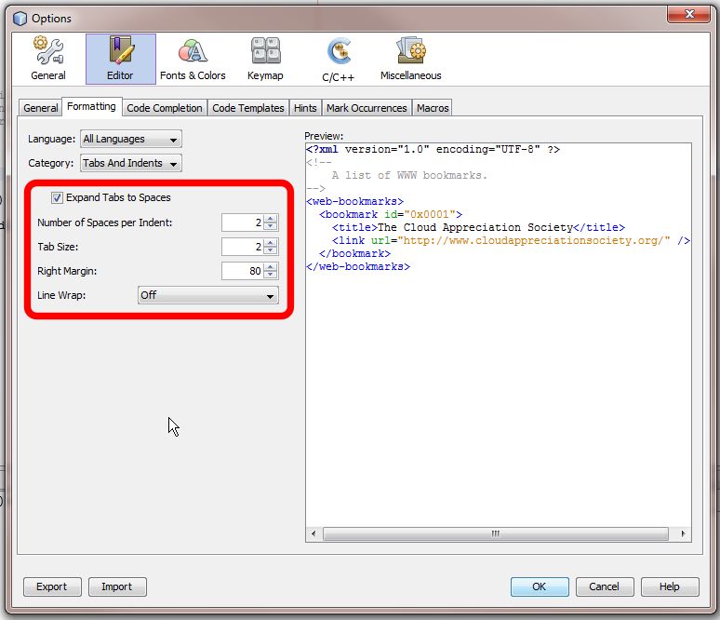Open the General options category
This screenshot has width=720, height=620.
click(x=48, y=59)
